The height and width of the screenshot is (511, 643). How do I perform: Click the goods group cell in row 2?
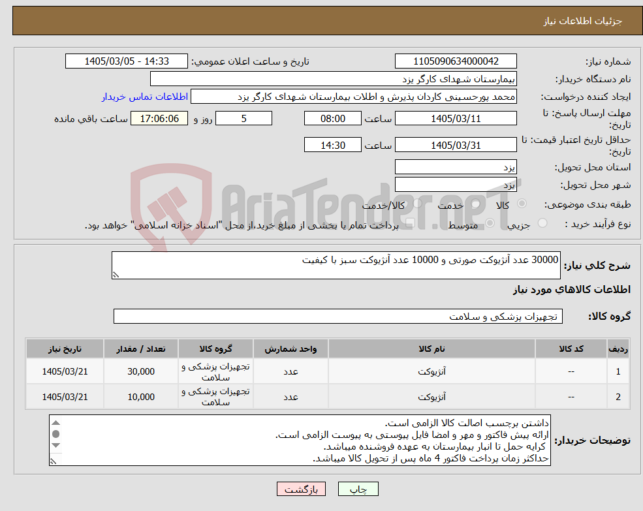[215, 397]
